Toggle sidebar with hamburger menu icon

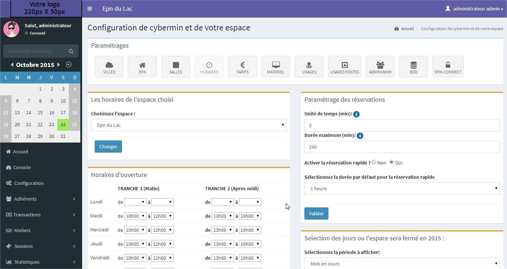tap(90, 9)
